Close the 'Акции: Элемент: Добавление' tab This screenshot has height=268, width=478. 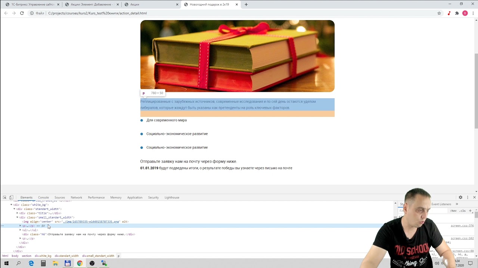tap(118, 4)
